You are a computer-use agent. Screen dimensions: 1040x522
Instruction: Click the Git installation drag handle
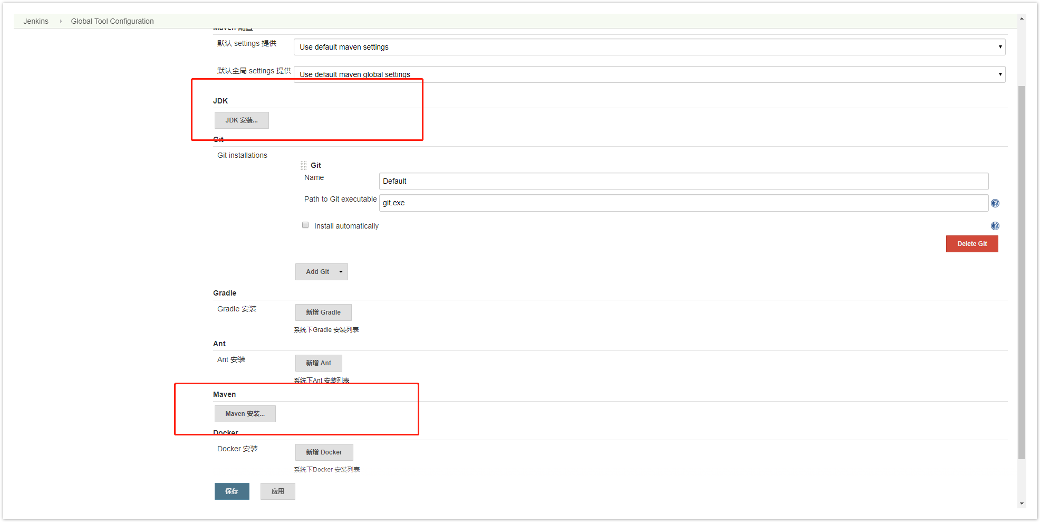pyautogui.click(x=304, y=165)
